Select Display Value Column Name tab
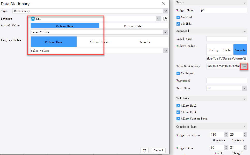 pos(54,42)
